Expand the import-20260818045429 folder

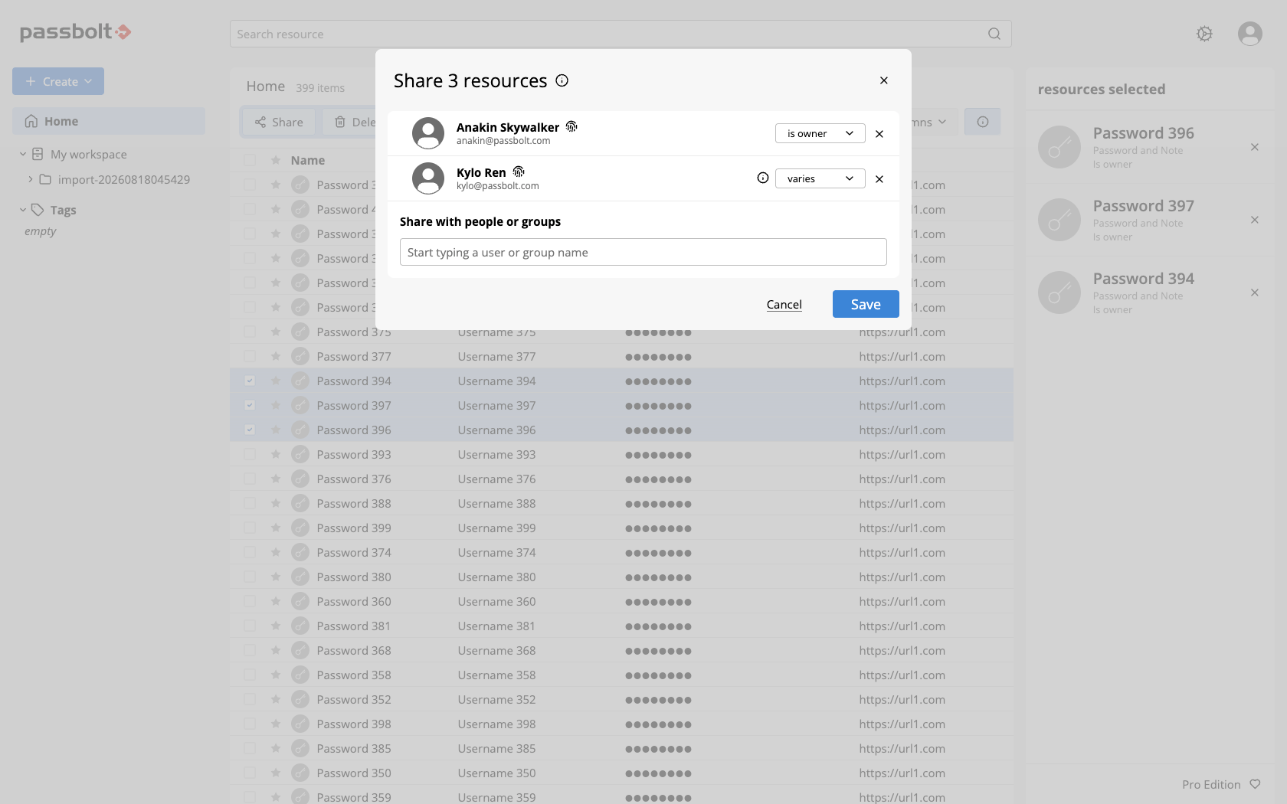pos(31,179)
